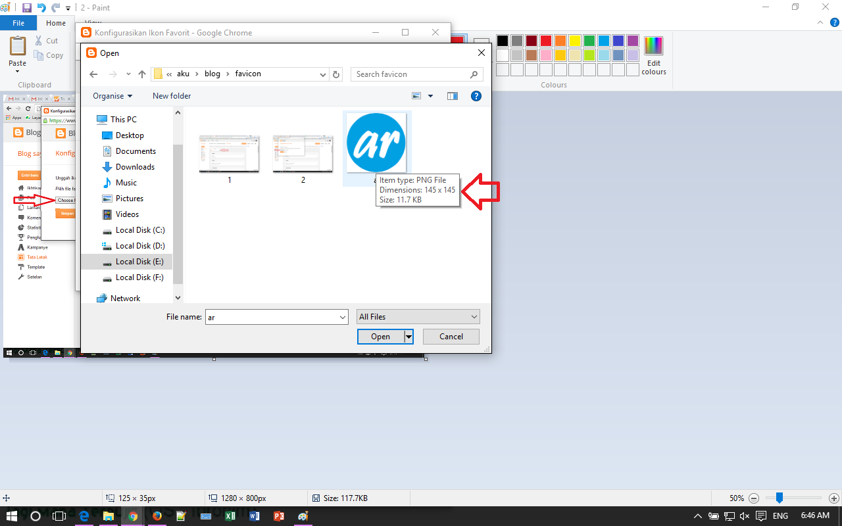Select Videos in navigation tree

[x=120, y=214]
